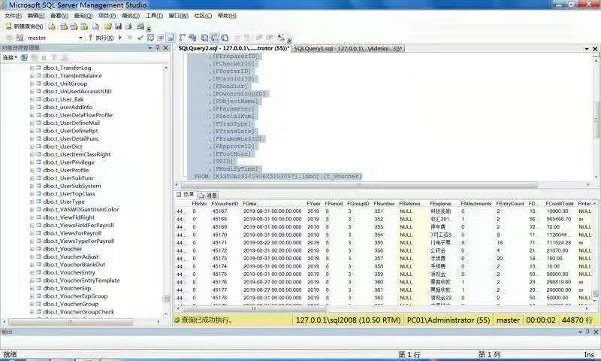
Task: Click the query editor vertical scrollbar
Action: point(596,118)
